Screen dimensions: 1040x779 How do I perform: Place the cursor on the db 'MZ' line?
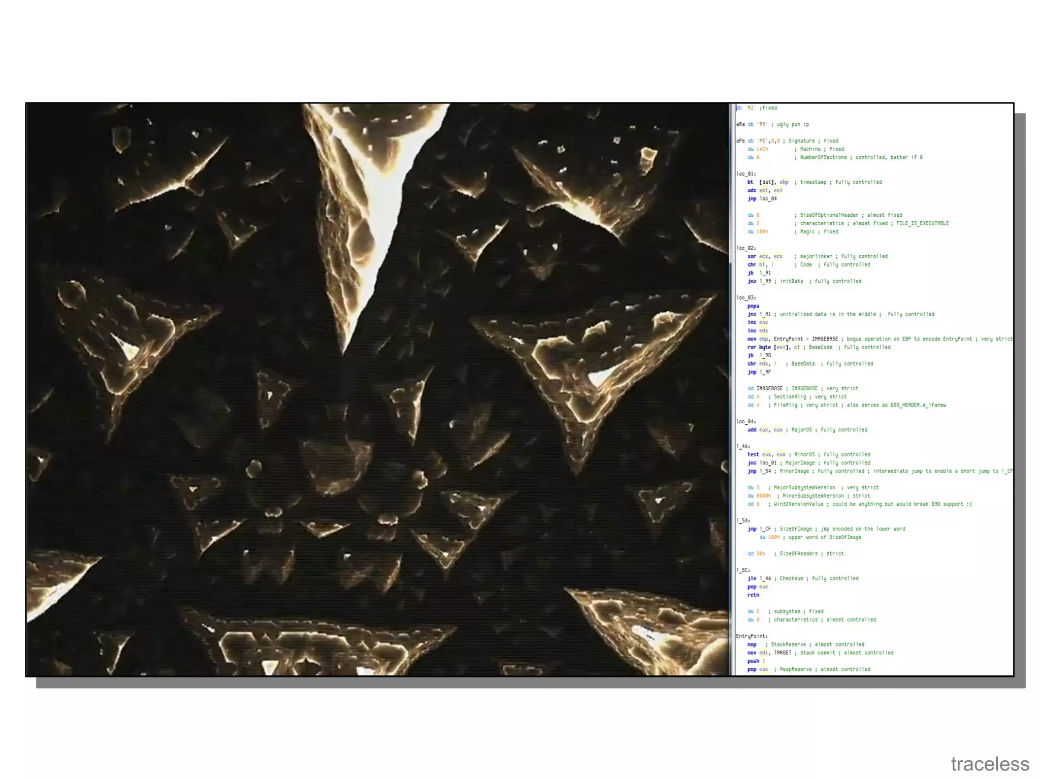[x=757, y=108]
